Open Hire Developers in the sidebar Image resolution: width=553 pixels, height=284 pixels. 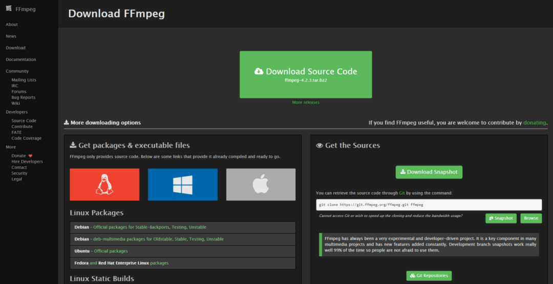(27, 161)
